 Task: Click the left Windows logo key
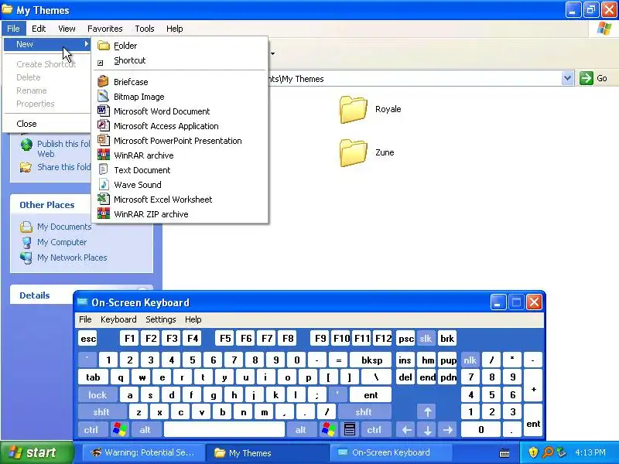click(x=120, y=430)
